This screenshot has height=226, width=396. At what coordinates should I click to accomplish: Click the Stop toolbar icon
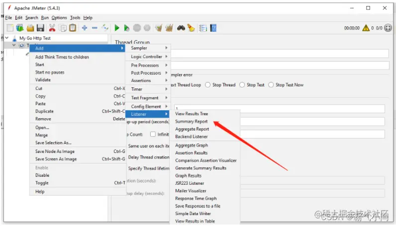point(137,28)
